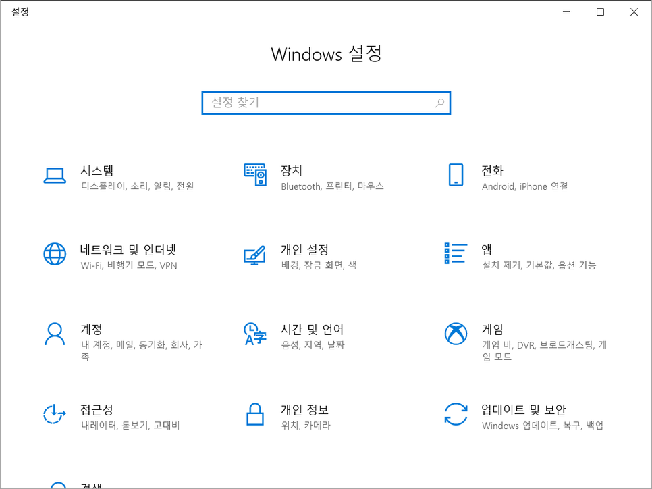Click the 네트워크 및 인터넷 globe icon
This screenshot has height=489, width=652.
click(x=55, y=254)
